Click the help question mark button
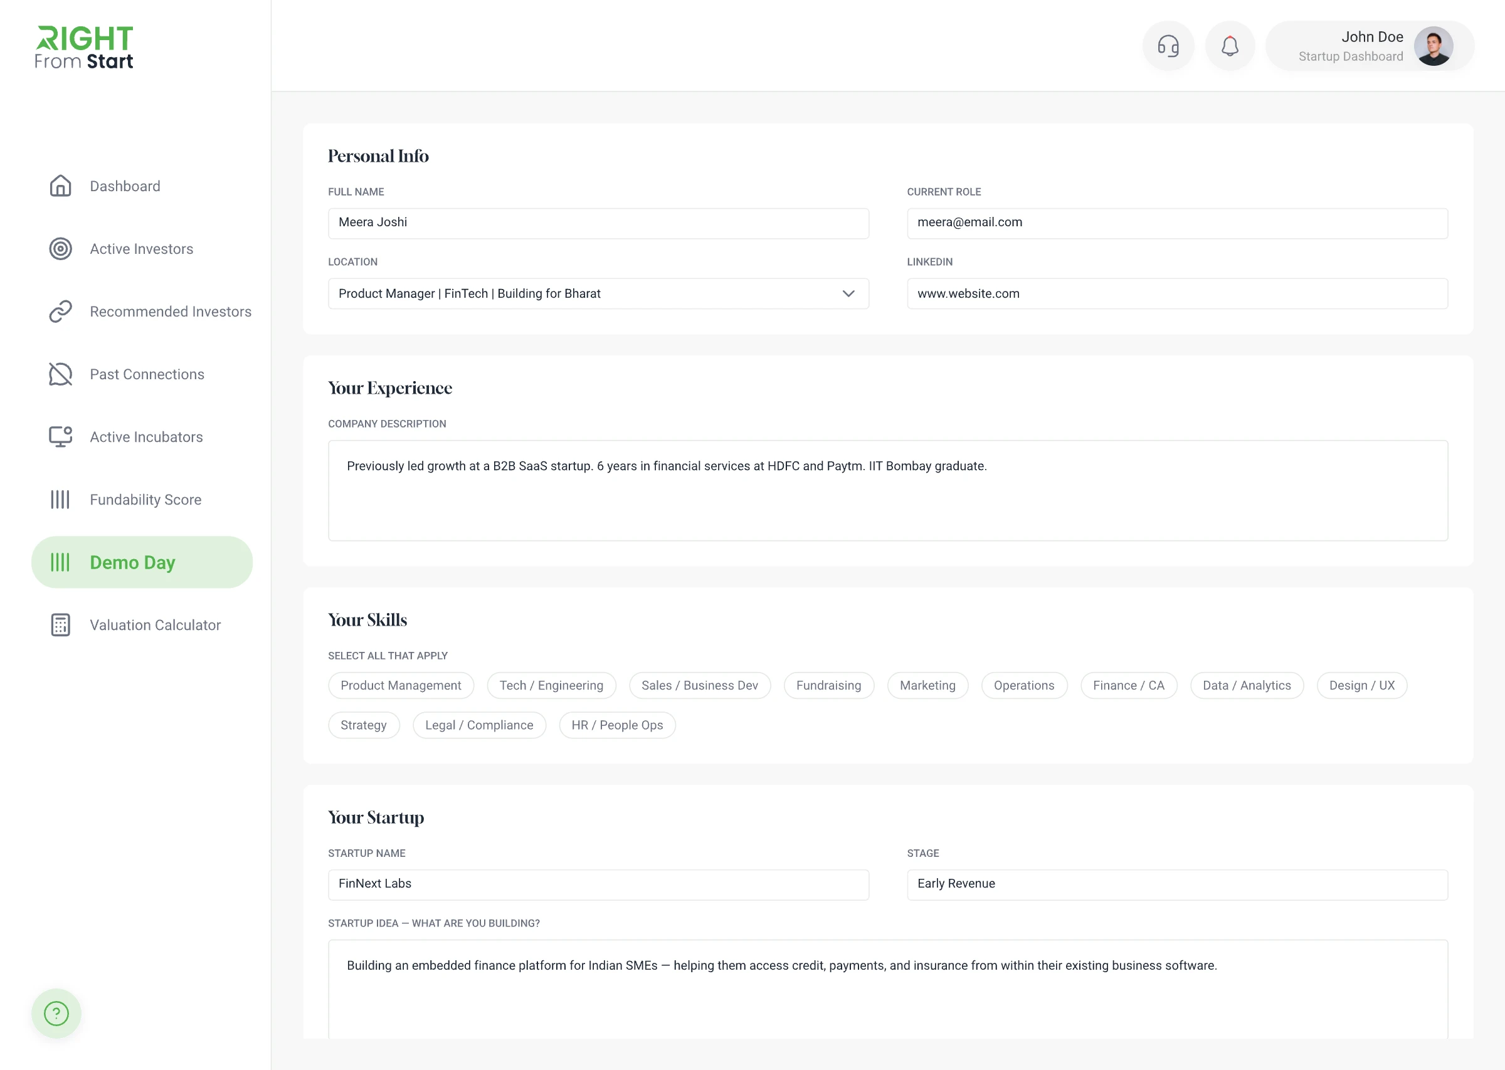This screenshot has height=1070, width=1505. point(56,1014)
